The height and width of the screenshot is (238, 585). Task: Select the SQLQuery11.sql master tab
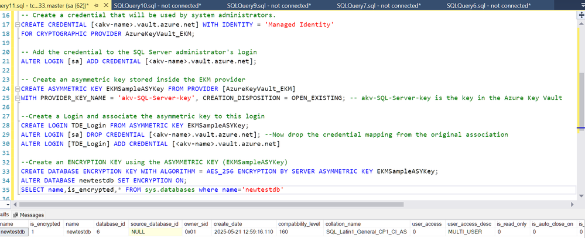[x=44, y=6]
